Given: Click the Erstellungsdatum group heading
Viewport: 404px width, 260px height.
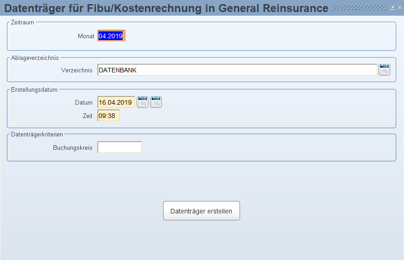Looking at the screenshot, I should click(34, 90).
